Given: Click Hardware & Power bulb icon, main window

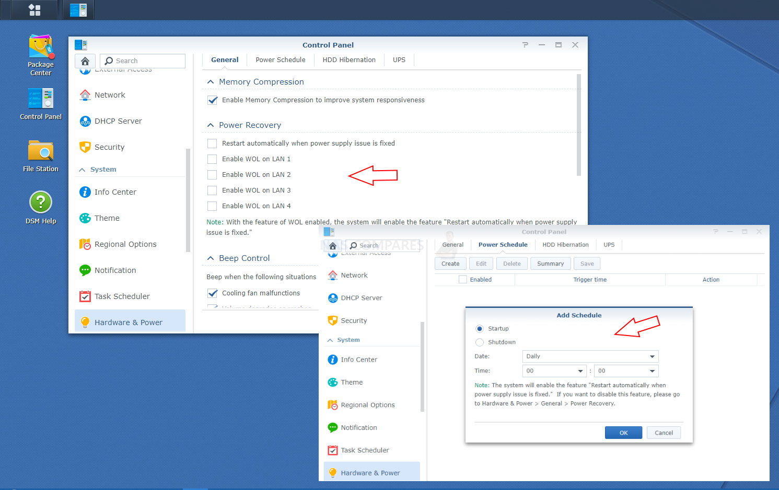Looking at the screenshot, I should click(85, 322).
